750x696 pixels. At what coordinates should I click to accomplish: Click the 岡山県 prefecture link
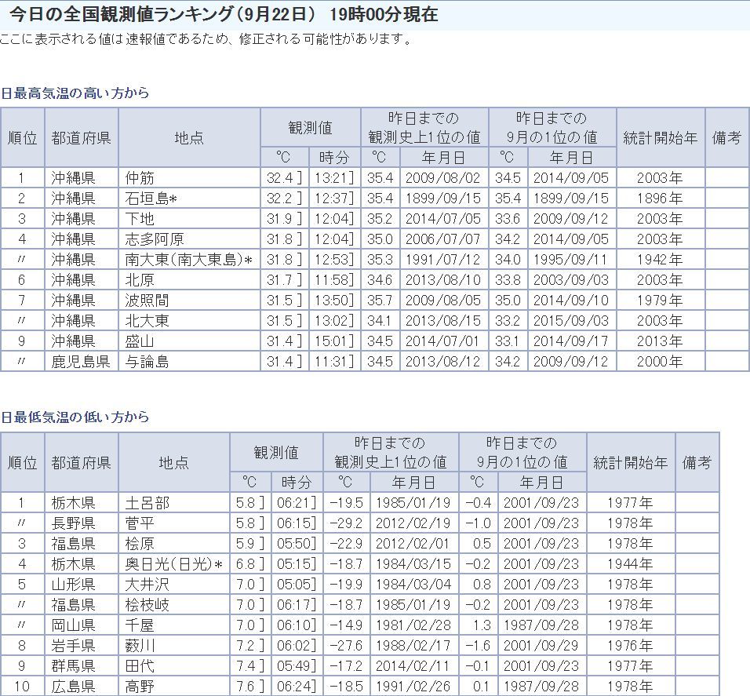point(73,625)
